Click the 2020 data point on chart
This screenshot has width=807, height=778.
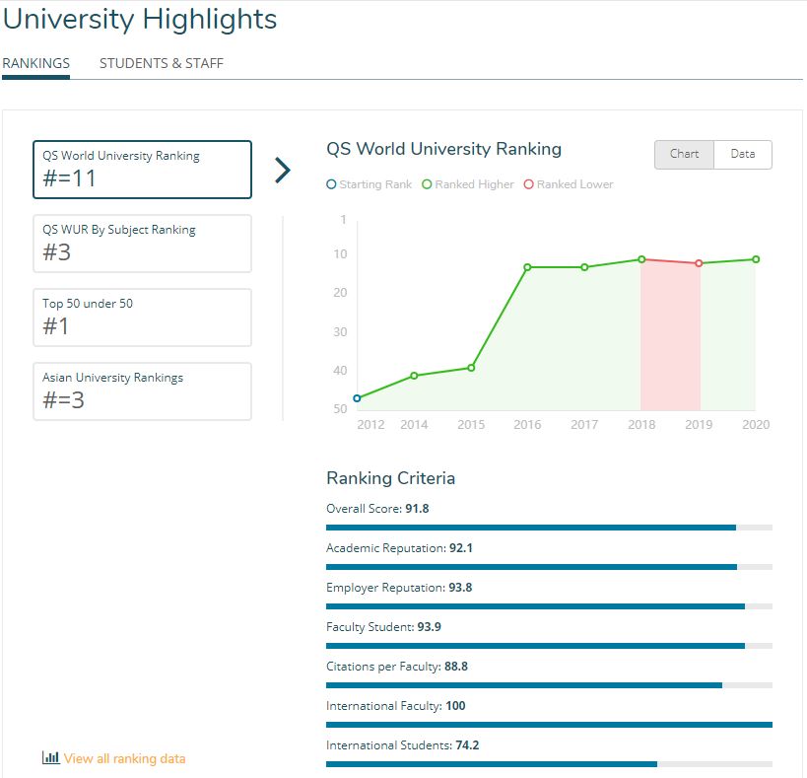click(756, 259)
